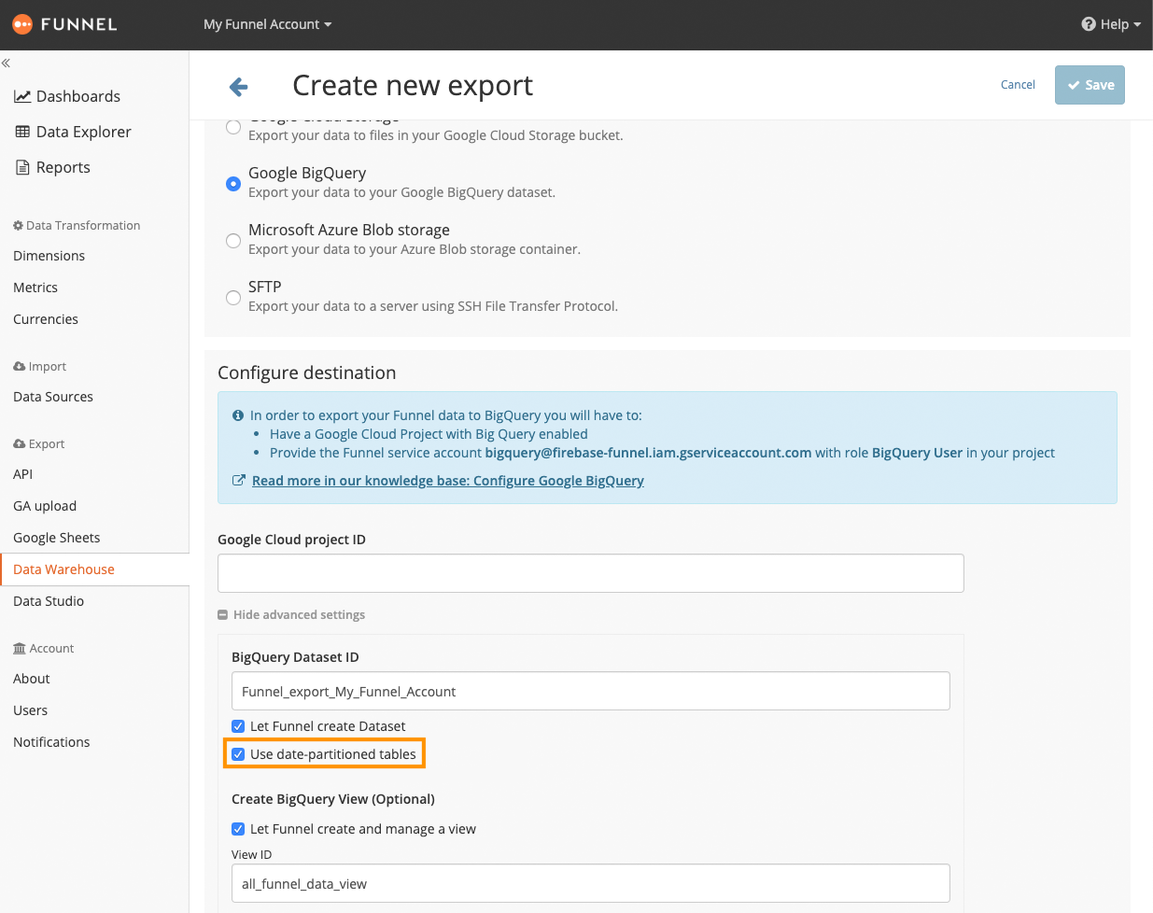The height and width of the screenshot is (913, 1153).
Task: Open the Help dropdown menu
Action: [x=1111, y=24]
